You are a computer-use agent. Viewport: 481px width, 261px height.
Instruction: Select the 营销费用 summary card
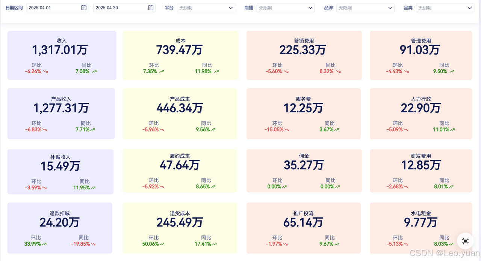pos(304,55)
